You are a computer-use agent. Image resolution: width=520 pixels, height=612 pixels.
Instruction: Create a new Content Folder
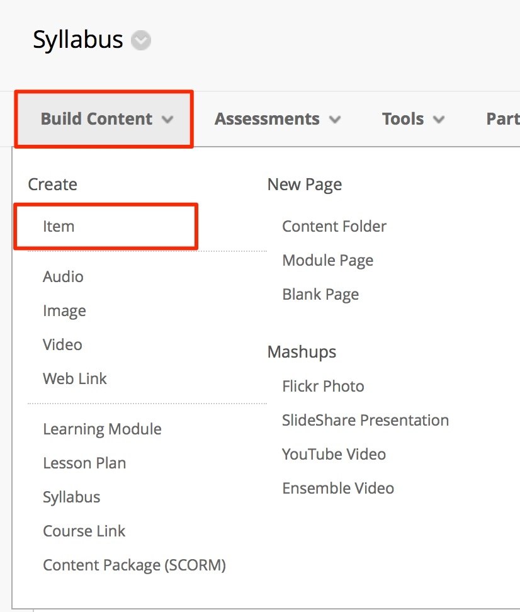click(x=334, y=227)
